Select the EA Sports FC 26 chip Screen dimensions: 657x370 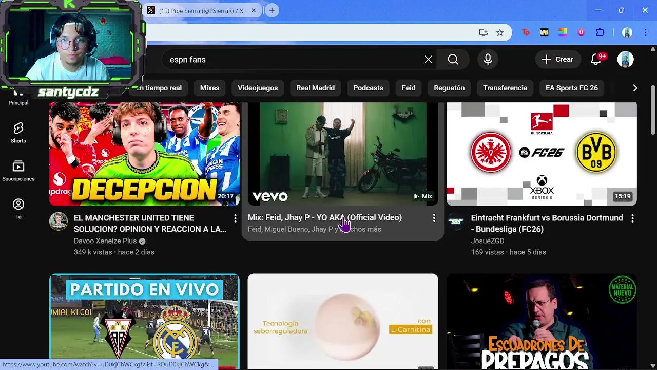[x=572, y=88]
